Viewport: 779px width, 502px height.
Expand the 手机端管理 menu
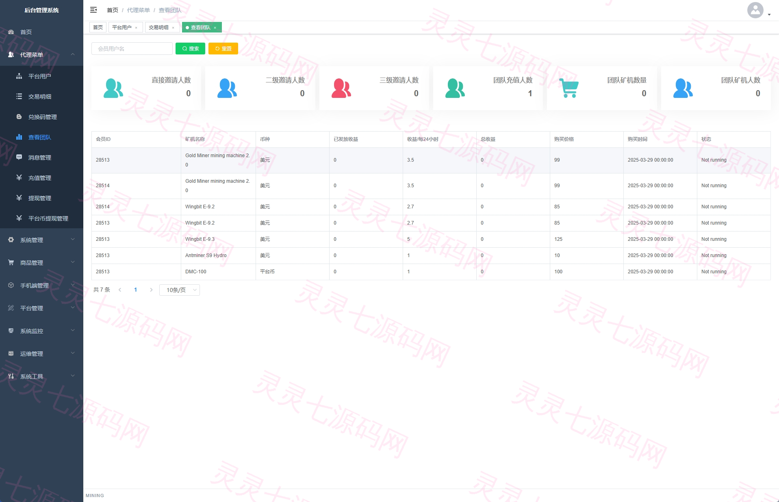(x=41, y=285)
